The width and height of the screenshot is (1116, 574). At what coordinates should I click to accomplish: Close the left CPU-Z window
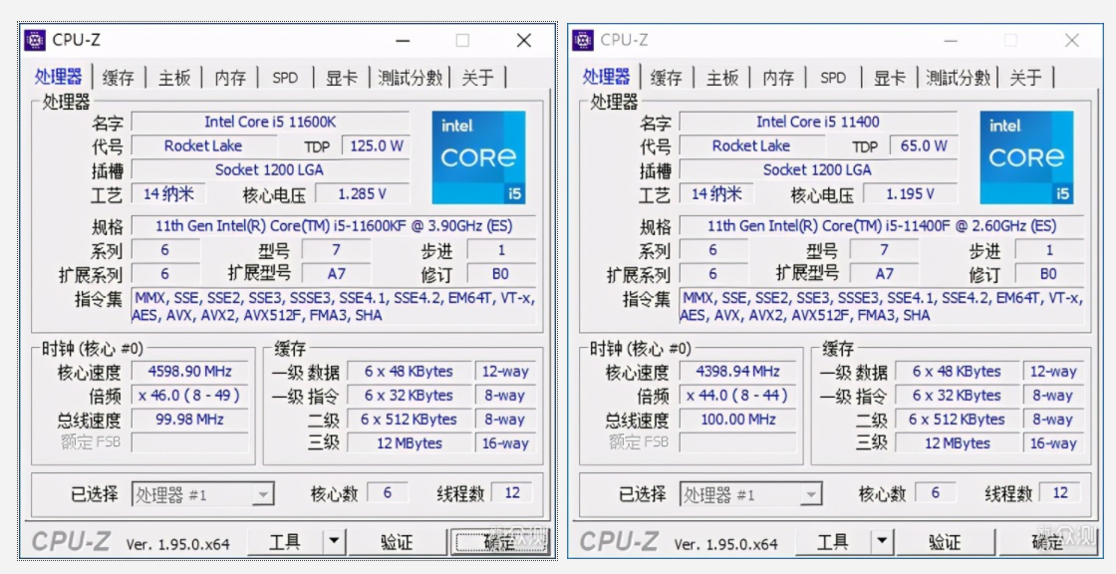tap(524, 41)
